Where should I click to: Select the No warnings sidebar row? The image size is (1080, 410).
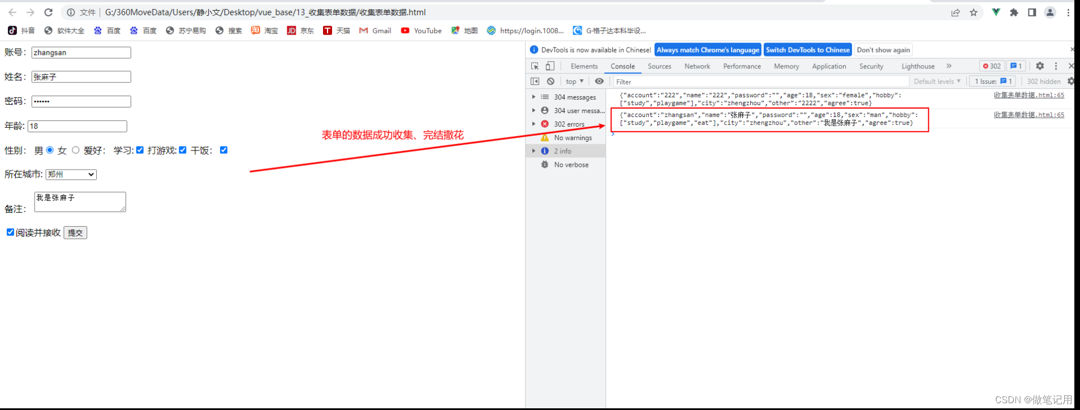[566, 137]
